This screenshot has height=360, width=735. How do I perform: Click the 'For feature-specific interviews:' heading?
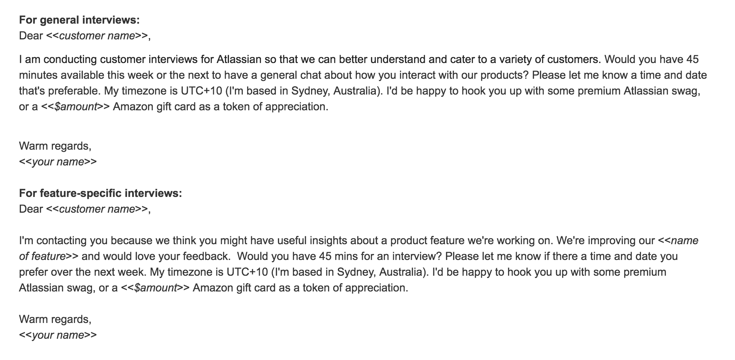(x=100, y=193)
